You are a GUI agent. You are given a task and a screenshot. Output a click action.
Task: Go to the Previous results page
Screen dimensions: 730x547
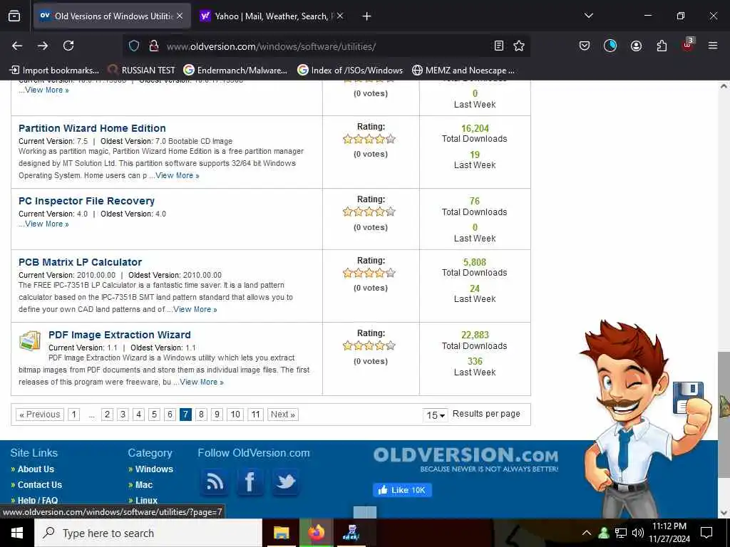(x=40, y=415)
